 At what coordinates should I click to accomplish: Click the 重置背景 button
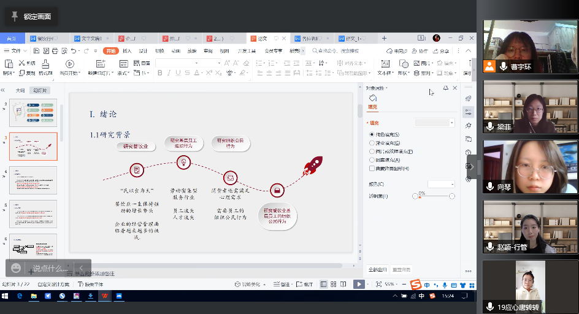(401, 269)
